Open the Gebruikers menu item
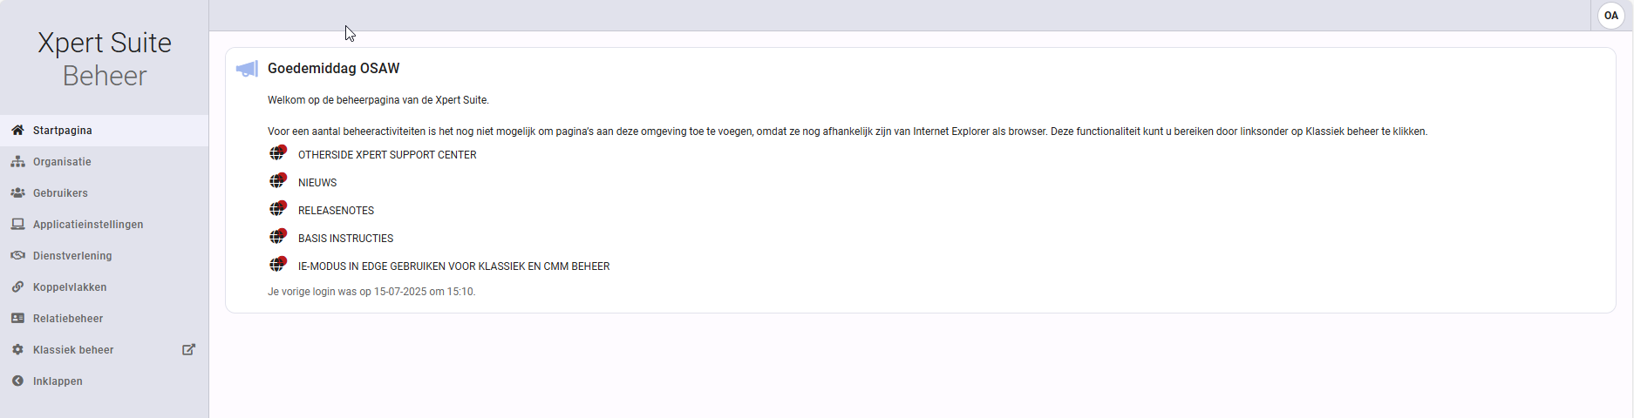 point(105,193)
